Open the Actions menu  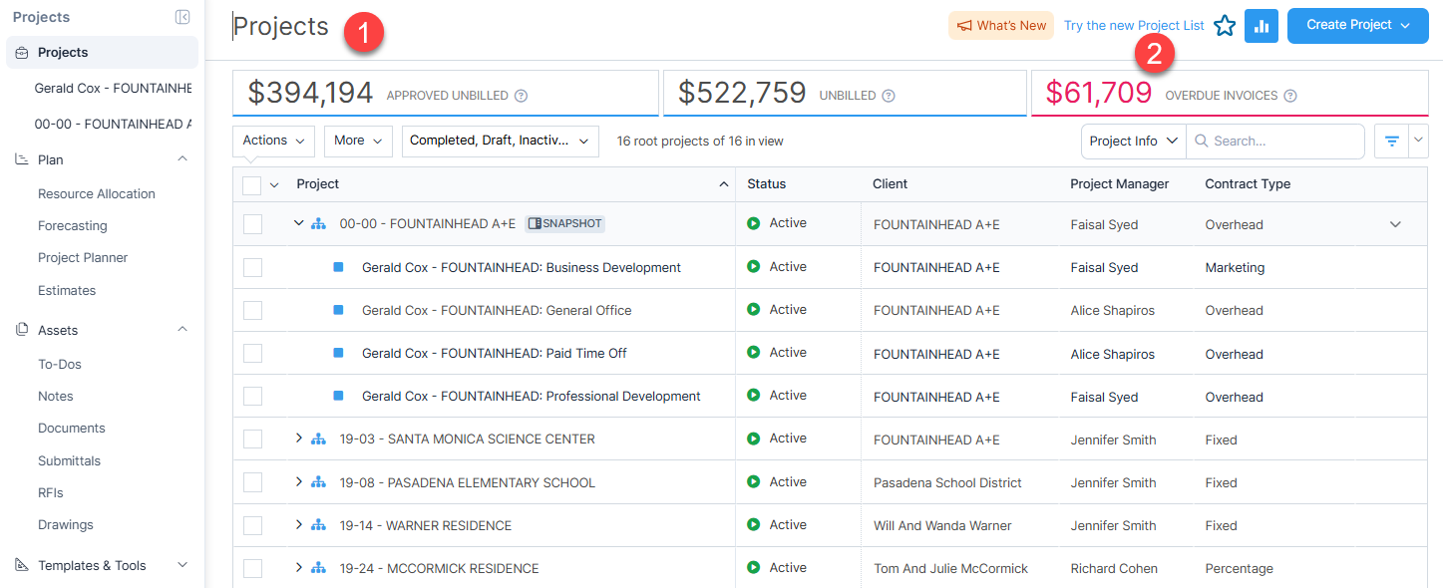(274, 142)
